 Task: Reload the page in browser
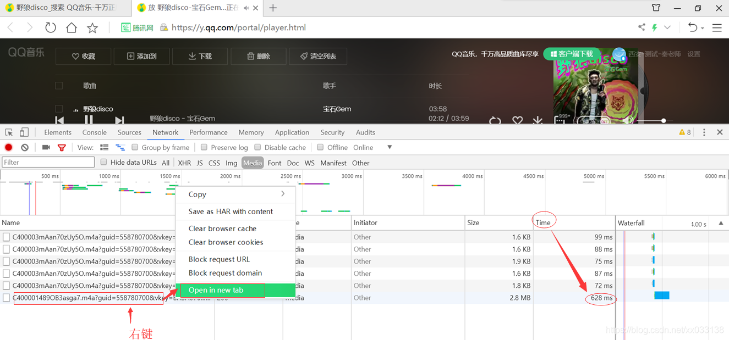point(51,27)
